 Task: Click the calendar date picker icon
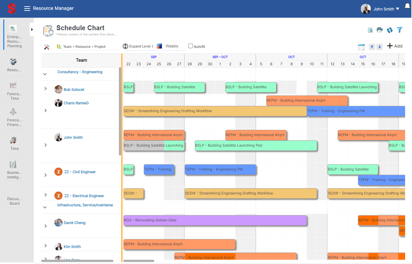(x=361, y=47)
